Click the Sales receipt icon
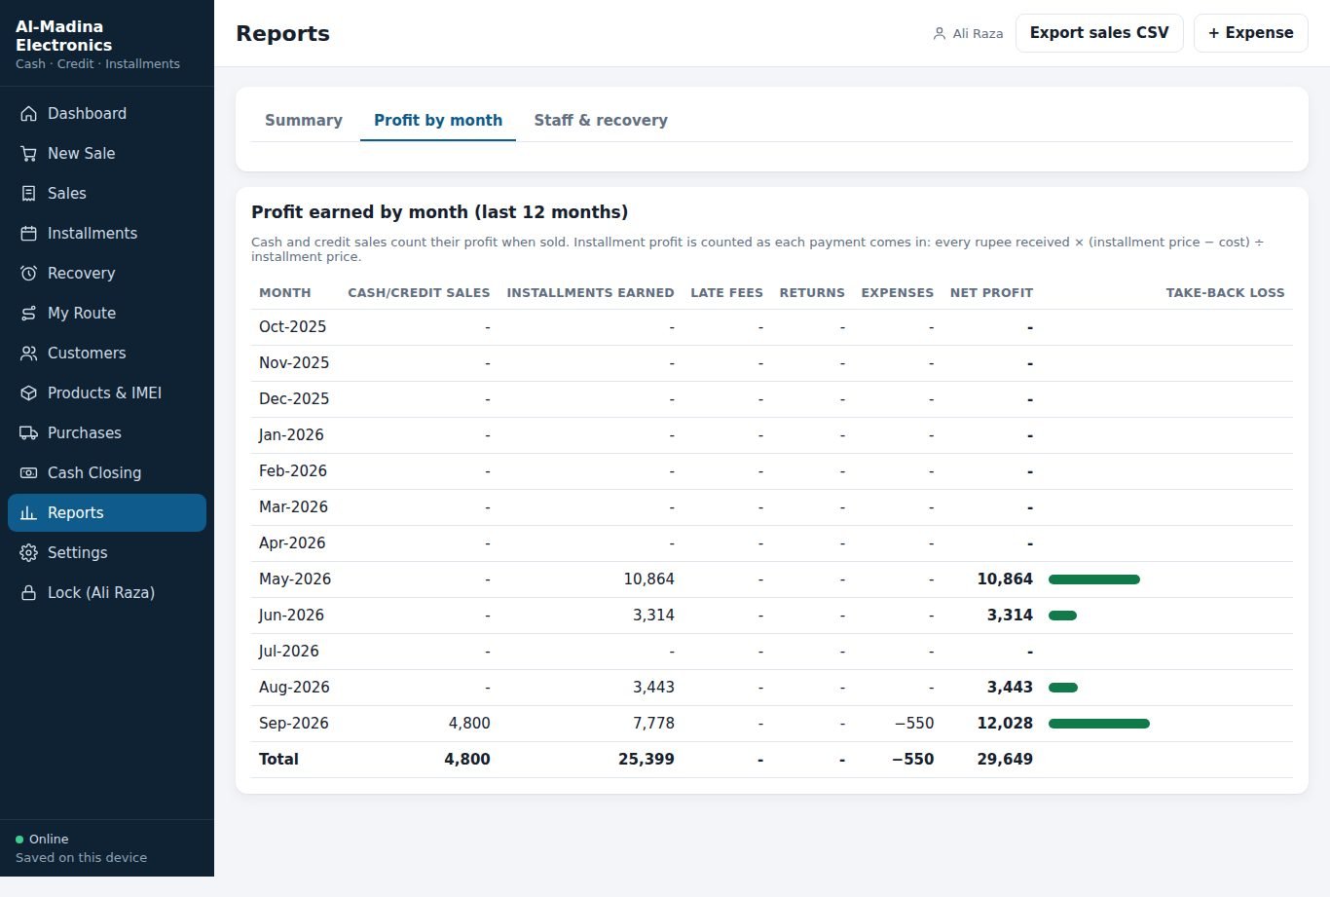Image resolution: width=1330 pixels, height=897 pixels. pyautogui.click(x=28, y=193)
